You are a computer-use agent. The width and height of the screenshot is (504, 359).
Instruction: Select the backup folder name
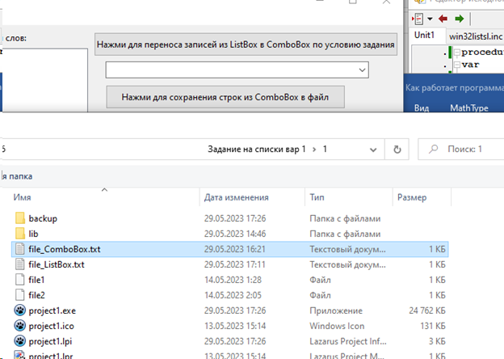click(x=43, y=218)
